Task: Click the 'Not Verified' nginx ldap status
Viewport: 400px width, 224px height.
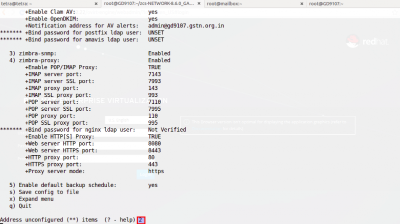Action: (x=167, y=130)
